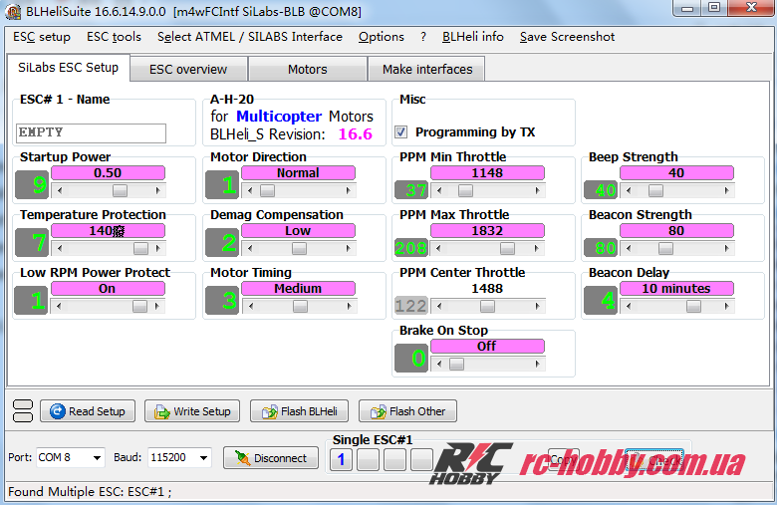Toggle Programming by TX checkbox
The width and height of the screenshot is (777, 505).
click(x=401, y=131)
